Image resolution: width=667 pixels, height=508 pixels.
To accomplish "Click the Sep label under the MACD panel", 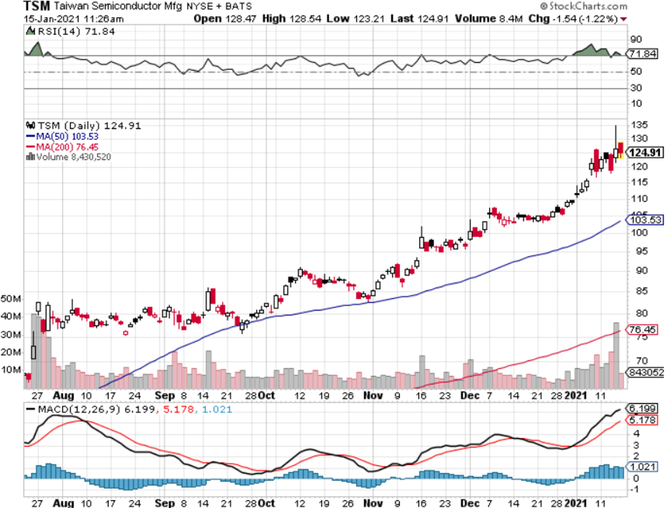I will pyautogui.click(x=165, y=503).
